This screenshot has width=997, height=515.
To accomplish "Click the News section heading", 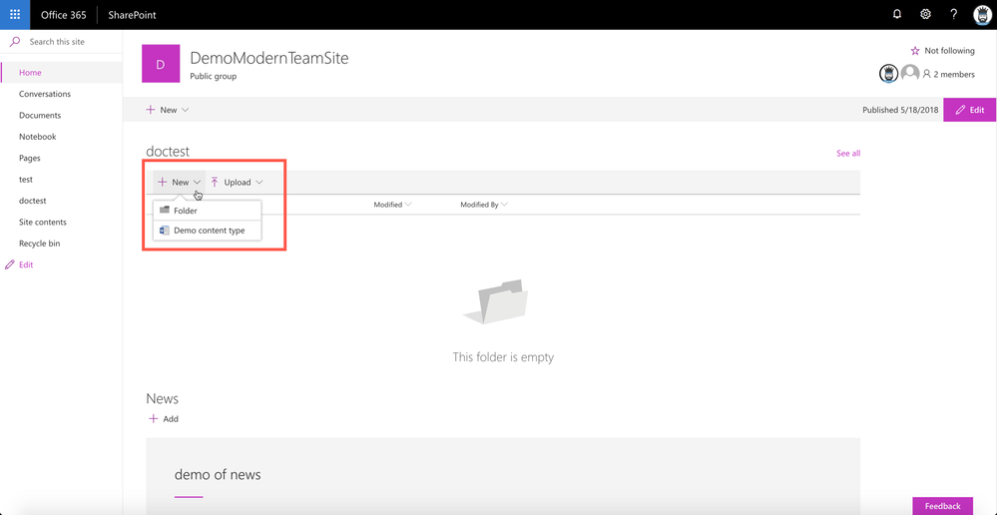I will (162, 398).
